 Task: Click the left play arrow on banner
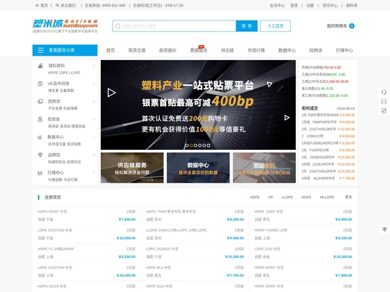[112, 92]
